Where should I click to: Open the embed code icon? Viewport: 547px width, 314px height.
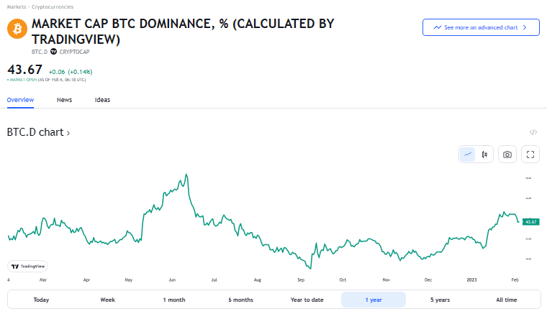pyautogui.click(x=533, y=132)
